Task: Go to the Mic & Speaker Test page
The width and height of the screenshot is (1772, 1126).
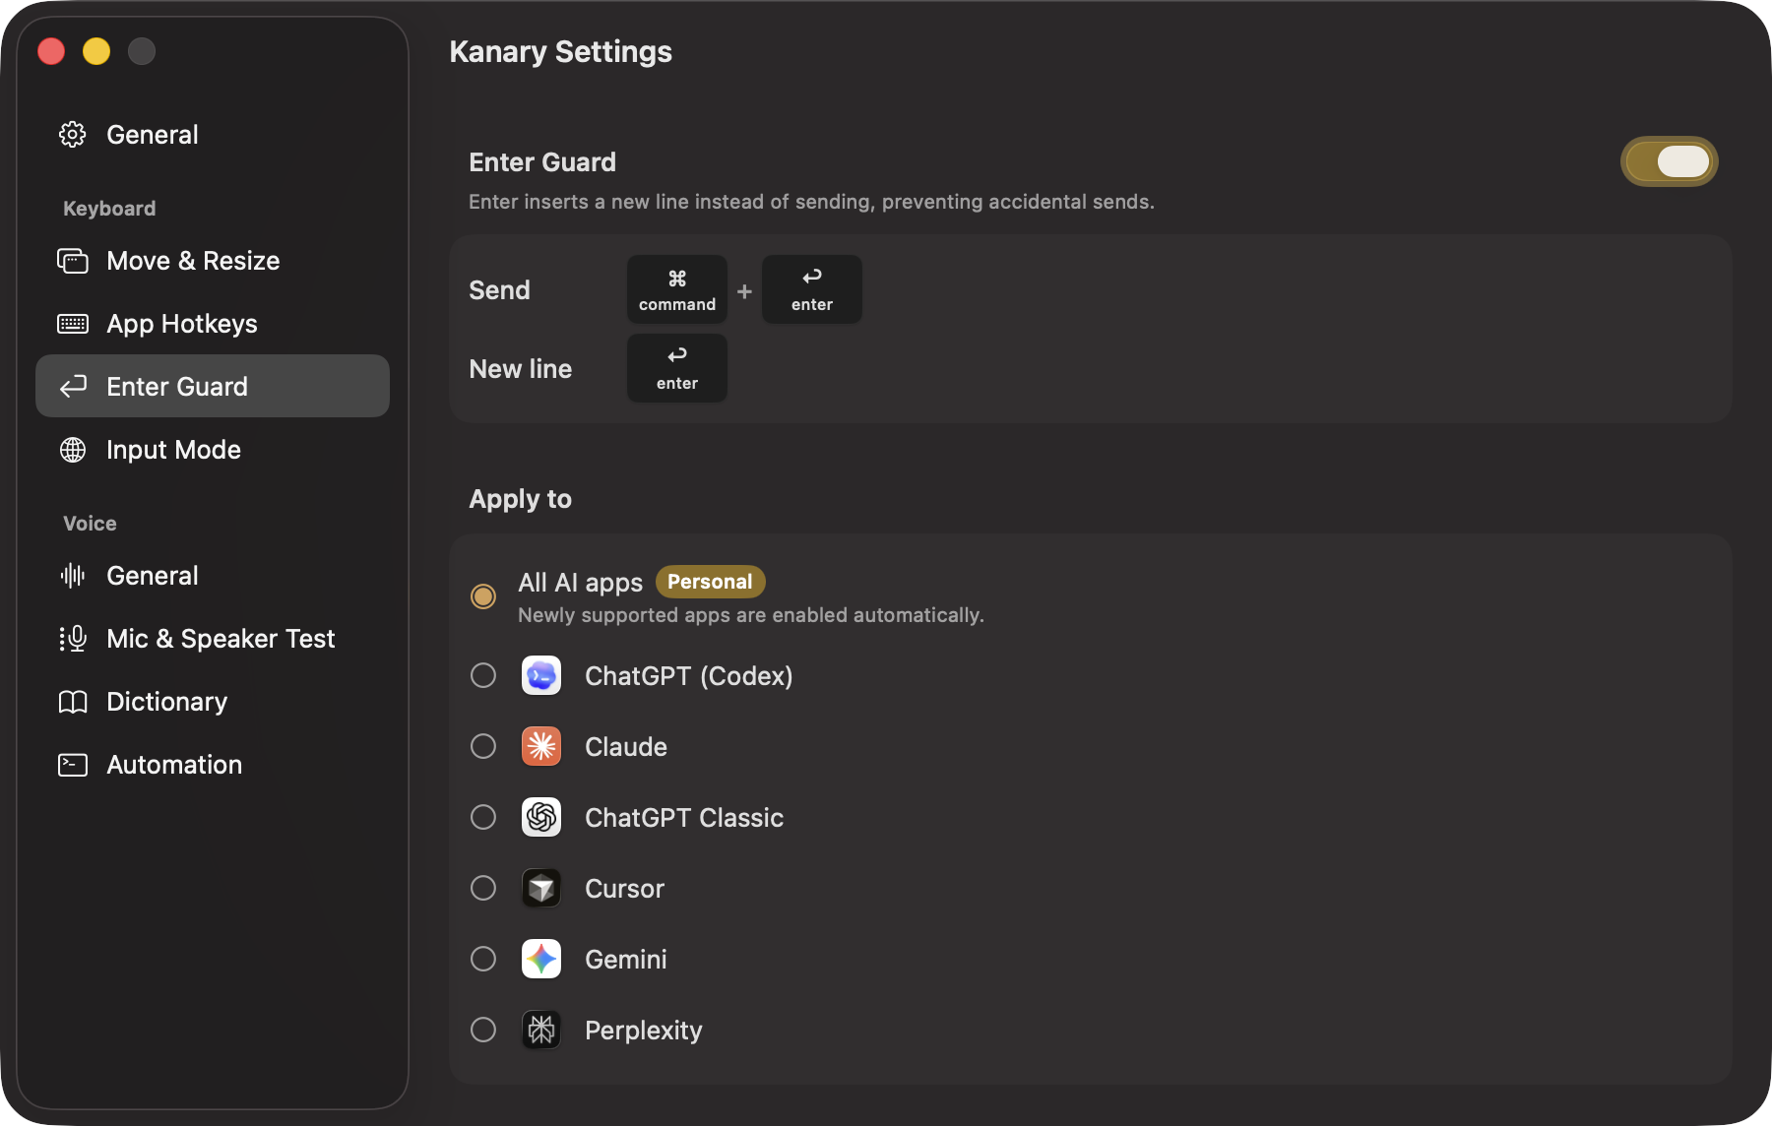Action: tap(213, 639)
